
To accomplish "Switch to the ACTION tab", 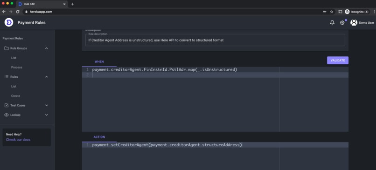I will (99, 137).
